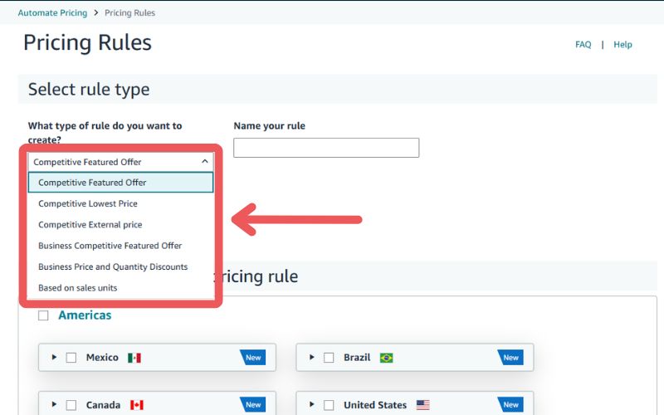This screenshot has height=415, width=664.
Task: Click the United States flag icon
Action: point(422,405)
